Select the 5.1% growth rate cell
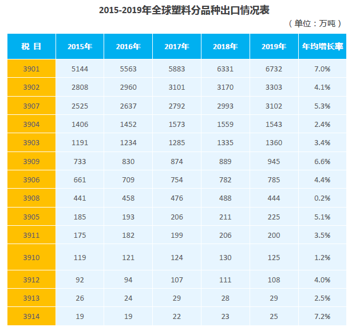This screenshot has width=356, height=335. pos(322,217)
